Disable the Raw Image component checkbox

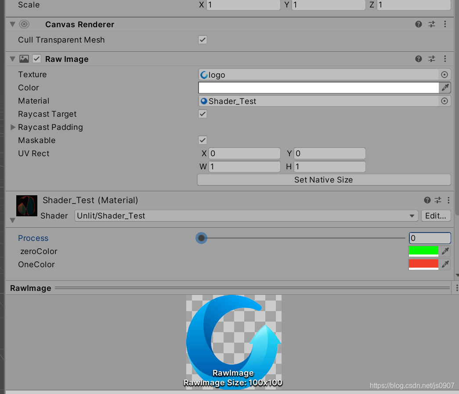(36, 59)
